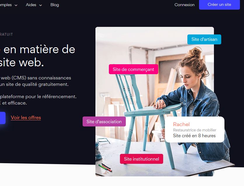Click the chevron next to Aides
The height and width of the screenshot is (186, 244).
pos(41,5)
